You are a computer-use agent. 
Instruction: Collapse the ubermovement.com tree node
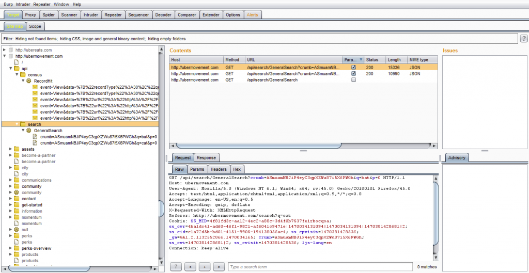click(x=4, y=56)
